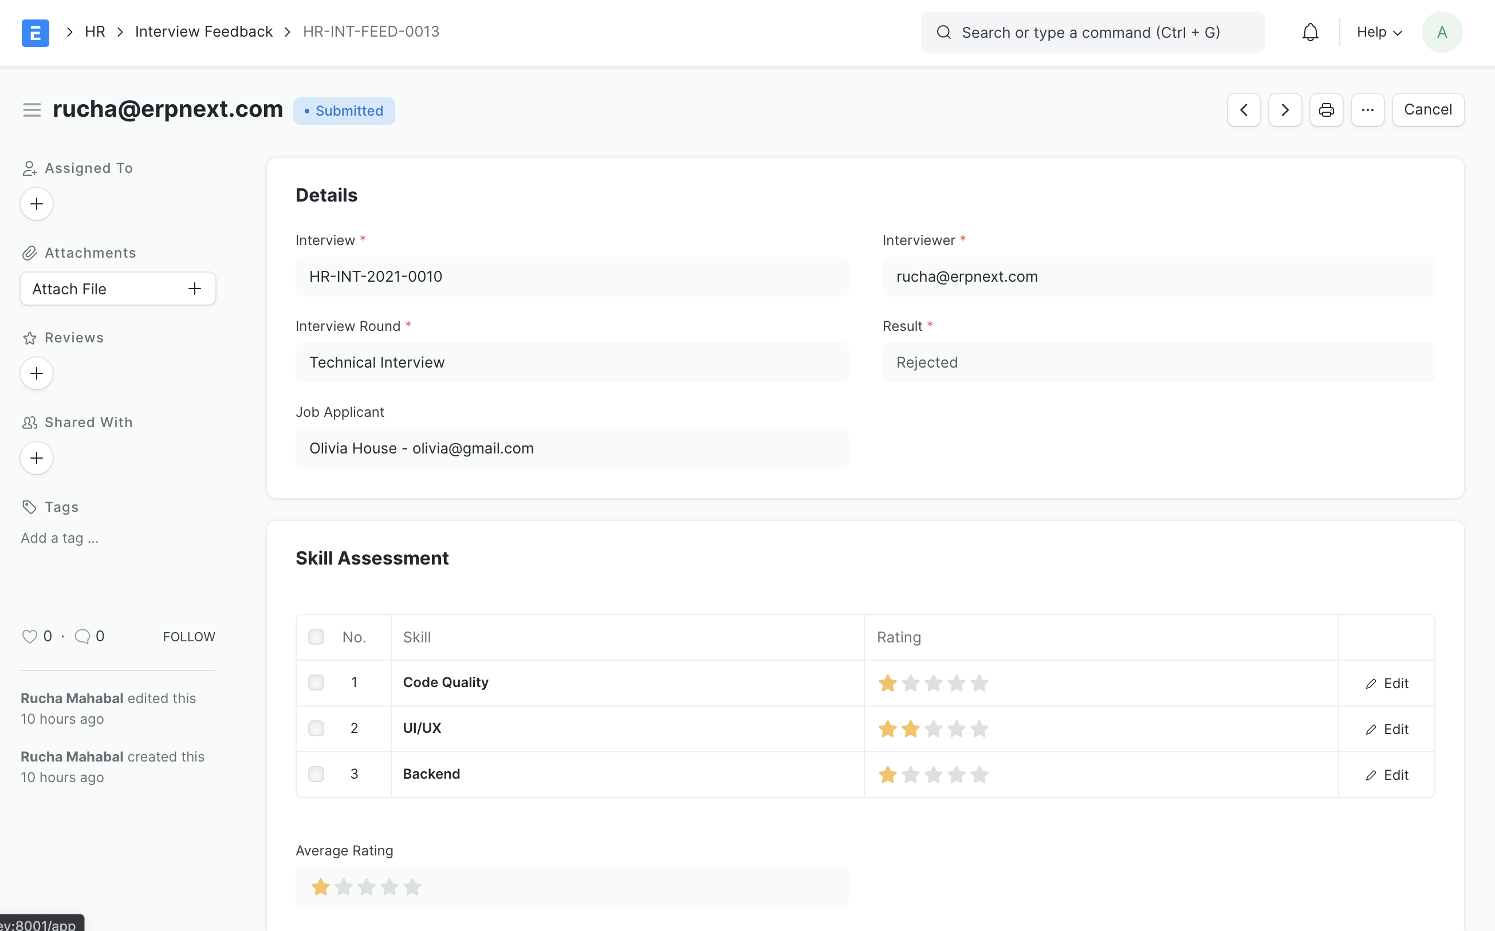Check the UI/UX row checkbox

click(x=316, y=728)
